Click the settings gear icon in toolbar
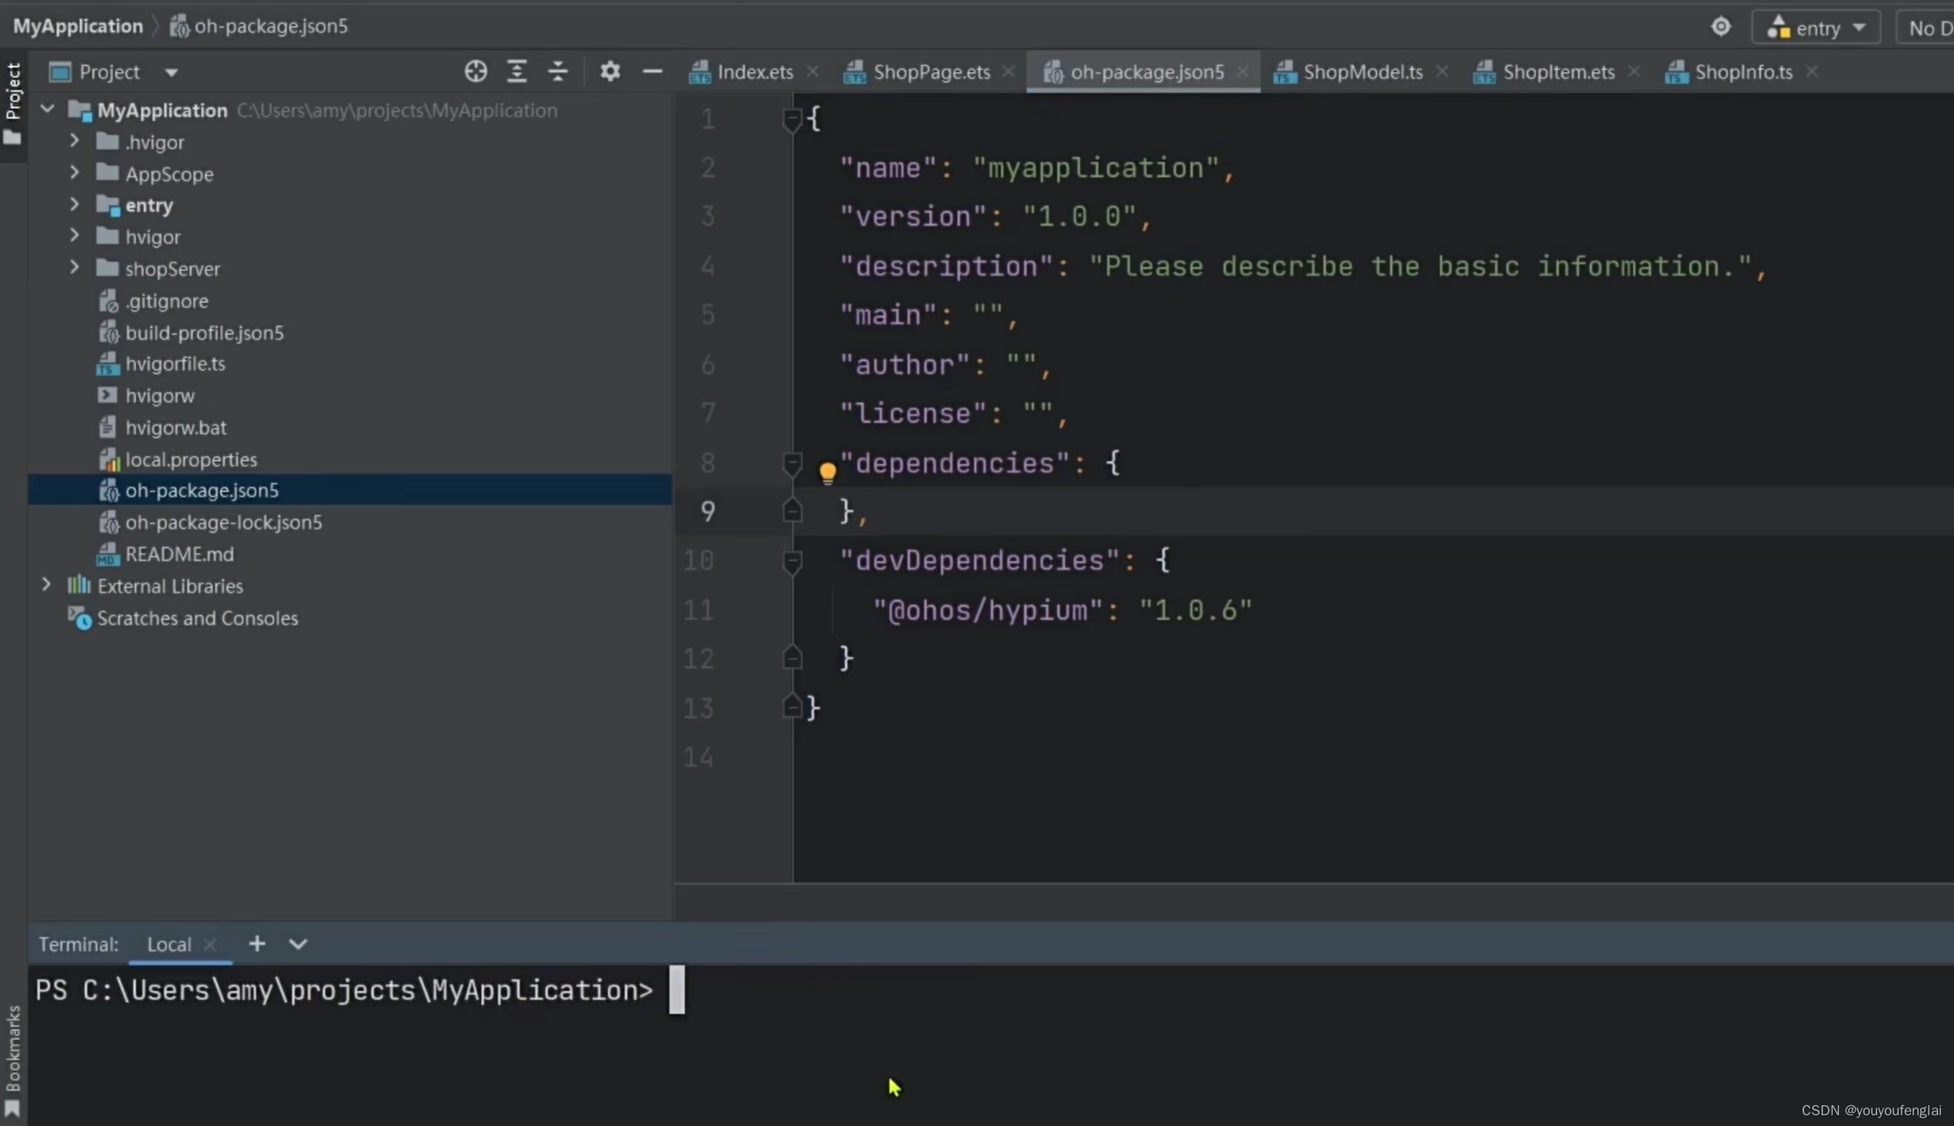The height and width of the screenshot is (1126, 1954). click(608, 71)
